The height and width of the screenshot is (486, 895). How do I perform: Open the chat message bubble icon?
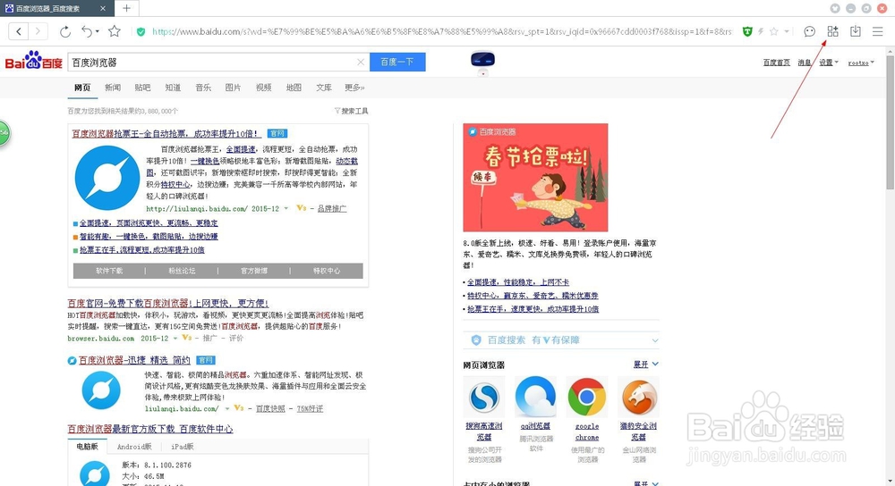(809, 32)
